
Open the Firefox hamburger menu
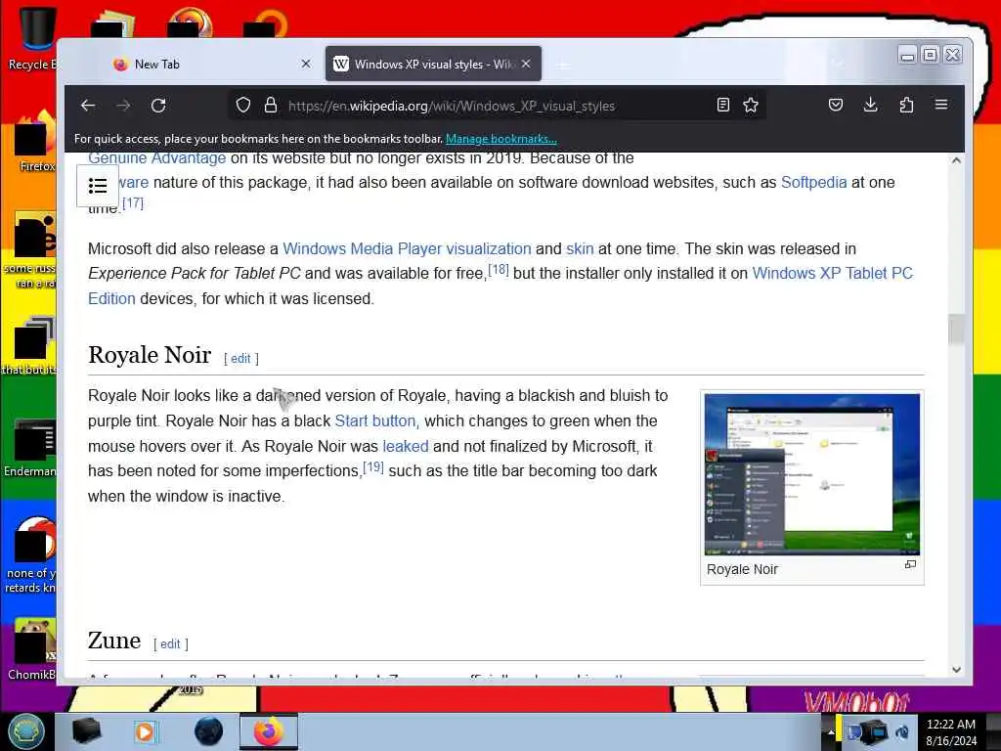pyautogui.click(x=941, y=104)
